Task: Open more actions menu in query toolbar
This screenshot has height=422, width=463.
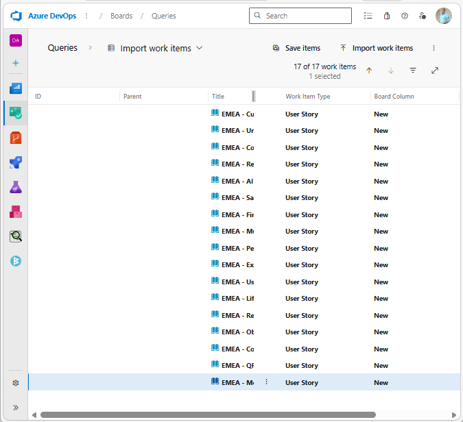Action: [434, 48]
